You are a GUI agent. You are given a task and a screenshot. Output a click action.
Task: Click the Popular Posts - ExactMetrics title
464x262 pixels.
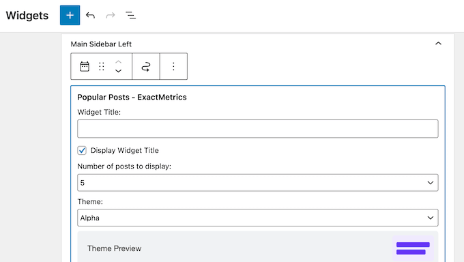pyautogui.click(x=132, y=97)
